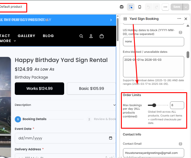This screenshot has width=191, height=158.
Task: Click the Birthday Package label
Action: point(31,77)
